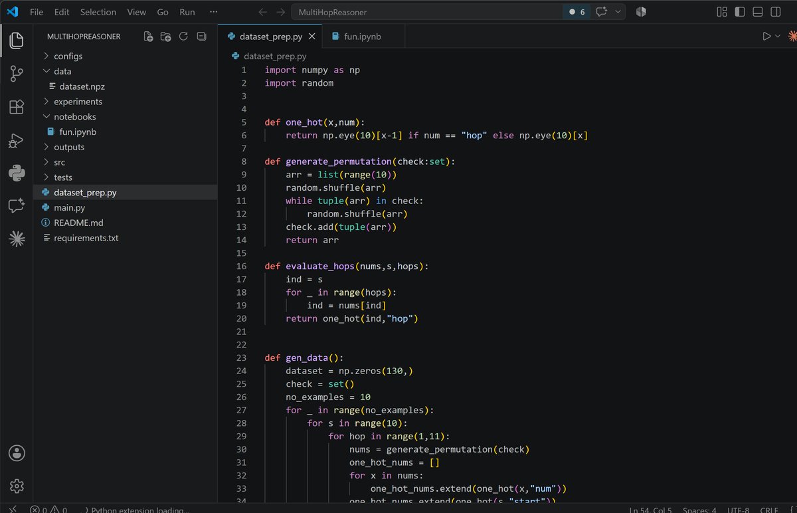Open the Customize Layout icon
Image resolution: width=797 pixels, height=513 pixels.
tap(722, 12)
